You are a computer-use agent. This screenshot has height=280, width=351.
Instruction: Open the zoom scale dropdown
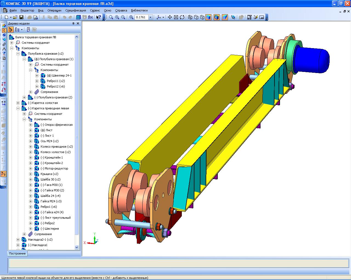click(150, 17)
